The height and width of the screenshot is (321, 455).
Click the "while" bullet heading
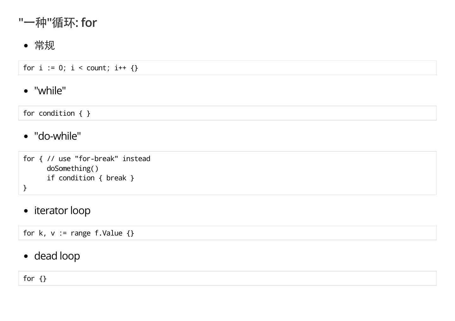point(50,91)
